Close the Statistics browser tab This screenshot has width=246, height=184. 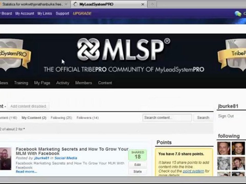[66, 4]
